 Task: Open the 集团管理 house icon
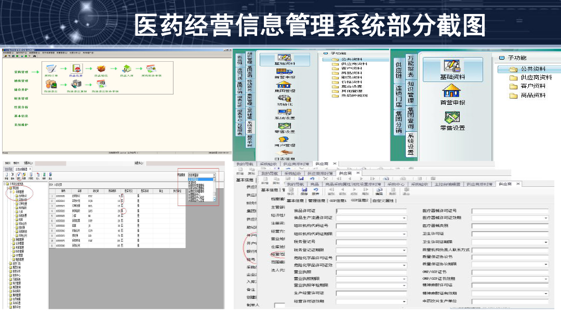coord(284,85)
